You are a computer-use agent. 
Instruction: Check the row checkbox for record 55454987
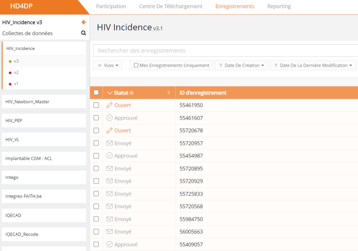click(96, 156)
